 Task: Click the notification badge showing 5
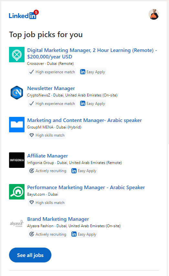[x=36, y=12]
